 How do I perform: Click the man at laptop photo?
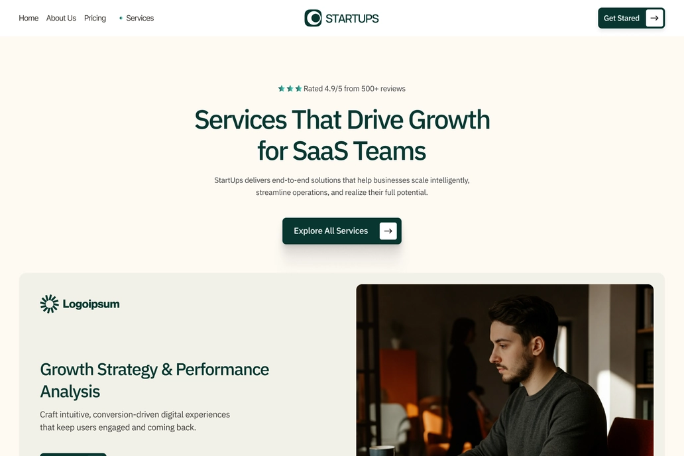pos(504,370)
